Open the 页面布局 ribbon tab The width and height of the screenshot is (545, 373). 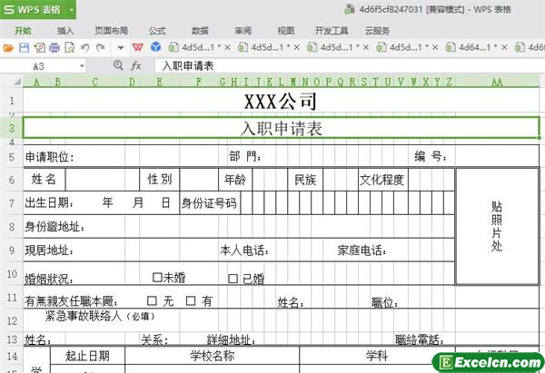coord(111,31)
